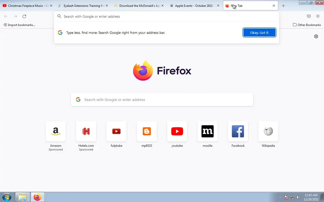Focus the page's Google search box
Screen dimensions: 324x202
click(162, 100)
